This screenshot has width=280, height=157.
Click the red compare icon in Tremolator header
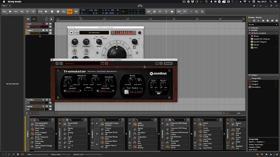(107, 63)
